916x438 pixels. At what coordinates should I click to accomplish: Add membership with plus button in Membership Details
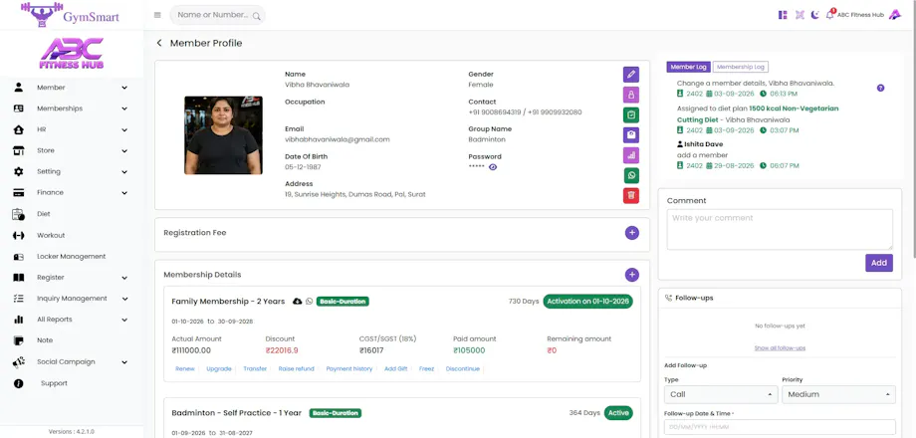[x=631, y=275]
